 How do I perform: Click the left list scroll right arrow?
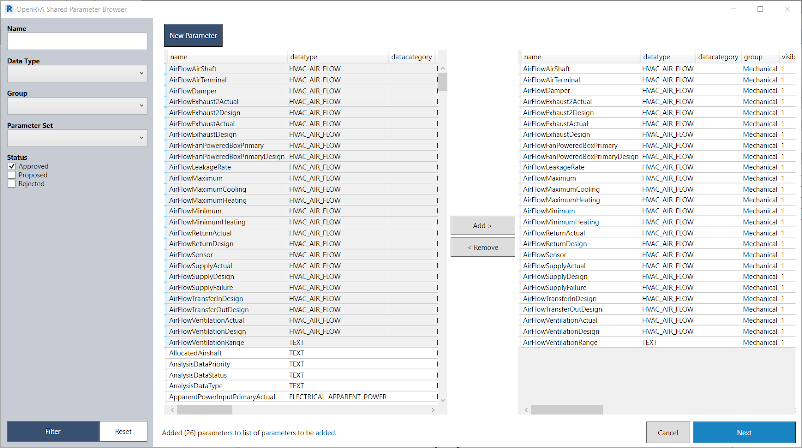pyautogui.click(x=433, y=410)
